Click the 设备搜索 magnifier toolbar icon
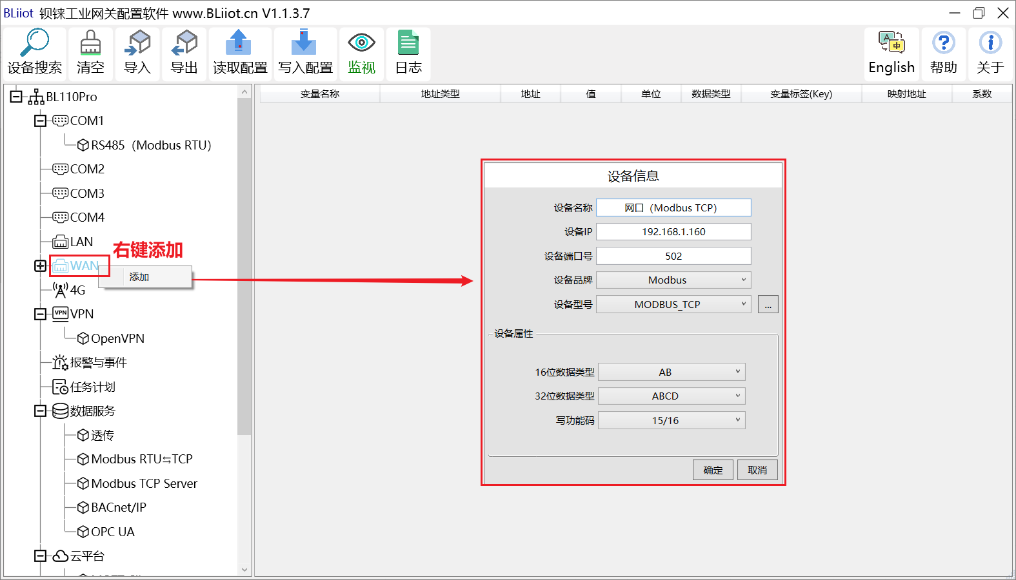Image resolution: width=1016 pixels, height=580 pixels. (x=35, y=43)
